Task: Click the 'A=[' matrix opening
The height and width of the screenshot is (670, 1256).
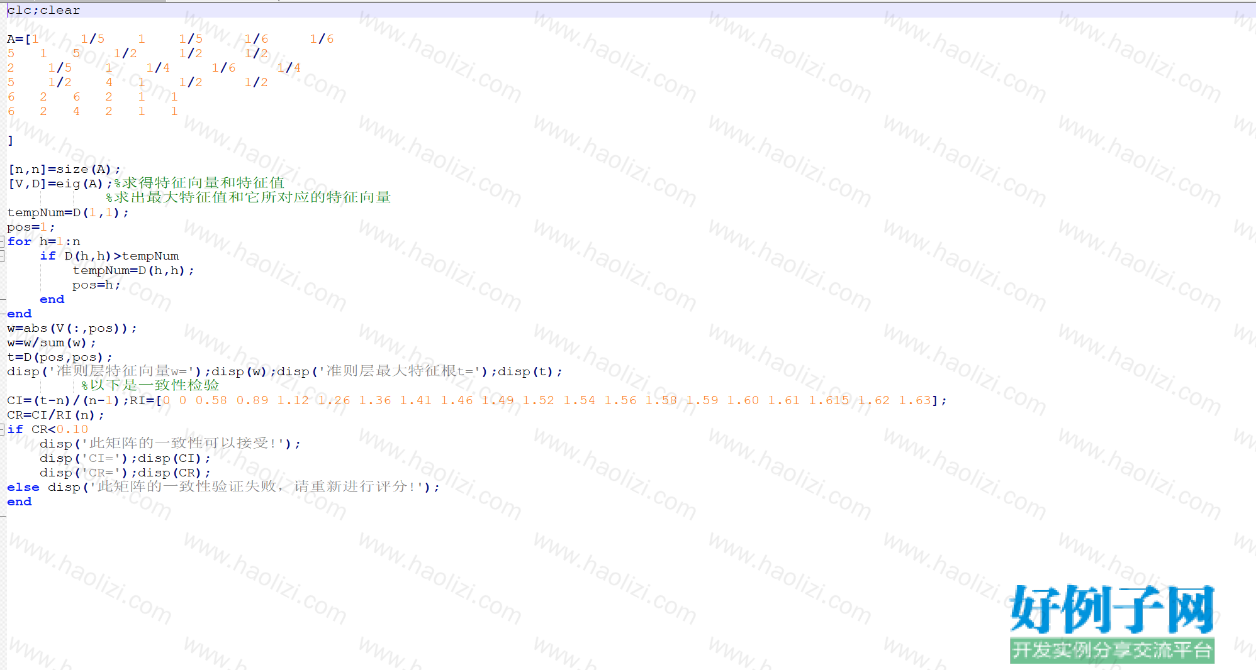Action: [x=19, y=39]
